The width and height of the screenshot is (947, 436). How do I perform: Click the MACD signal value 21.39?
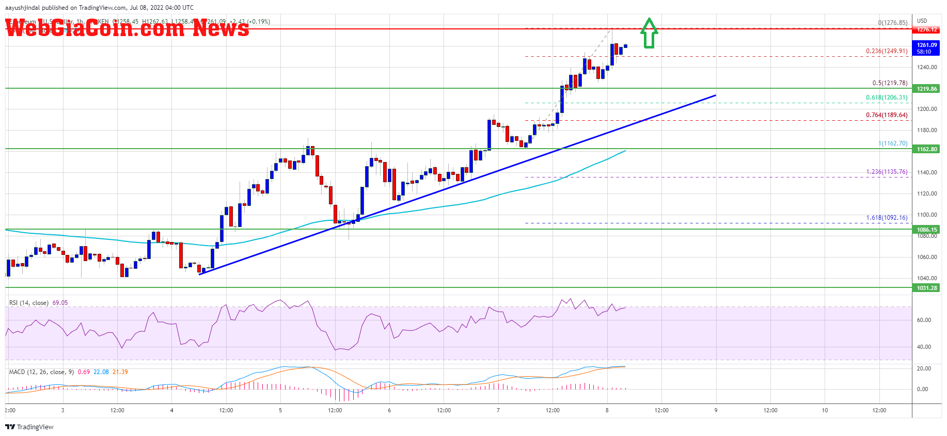tap(120, 372)
